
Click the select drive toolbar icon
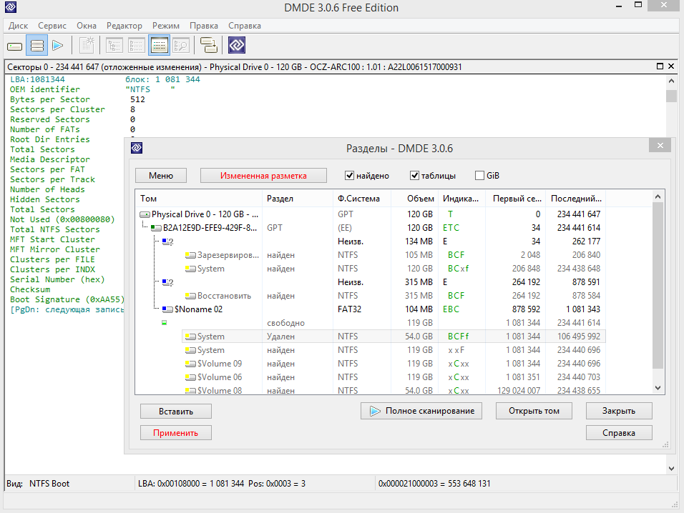coord(15,46)
